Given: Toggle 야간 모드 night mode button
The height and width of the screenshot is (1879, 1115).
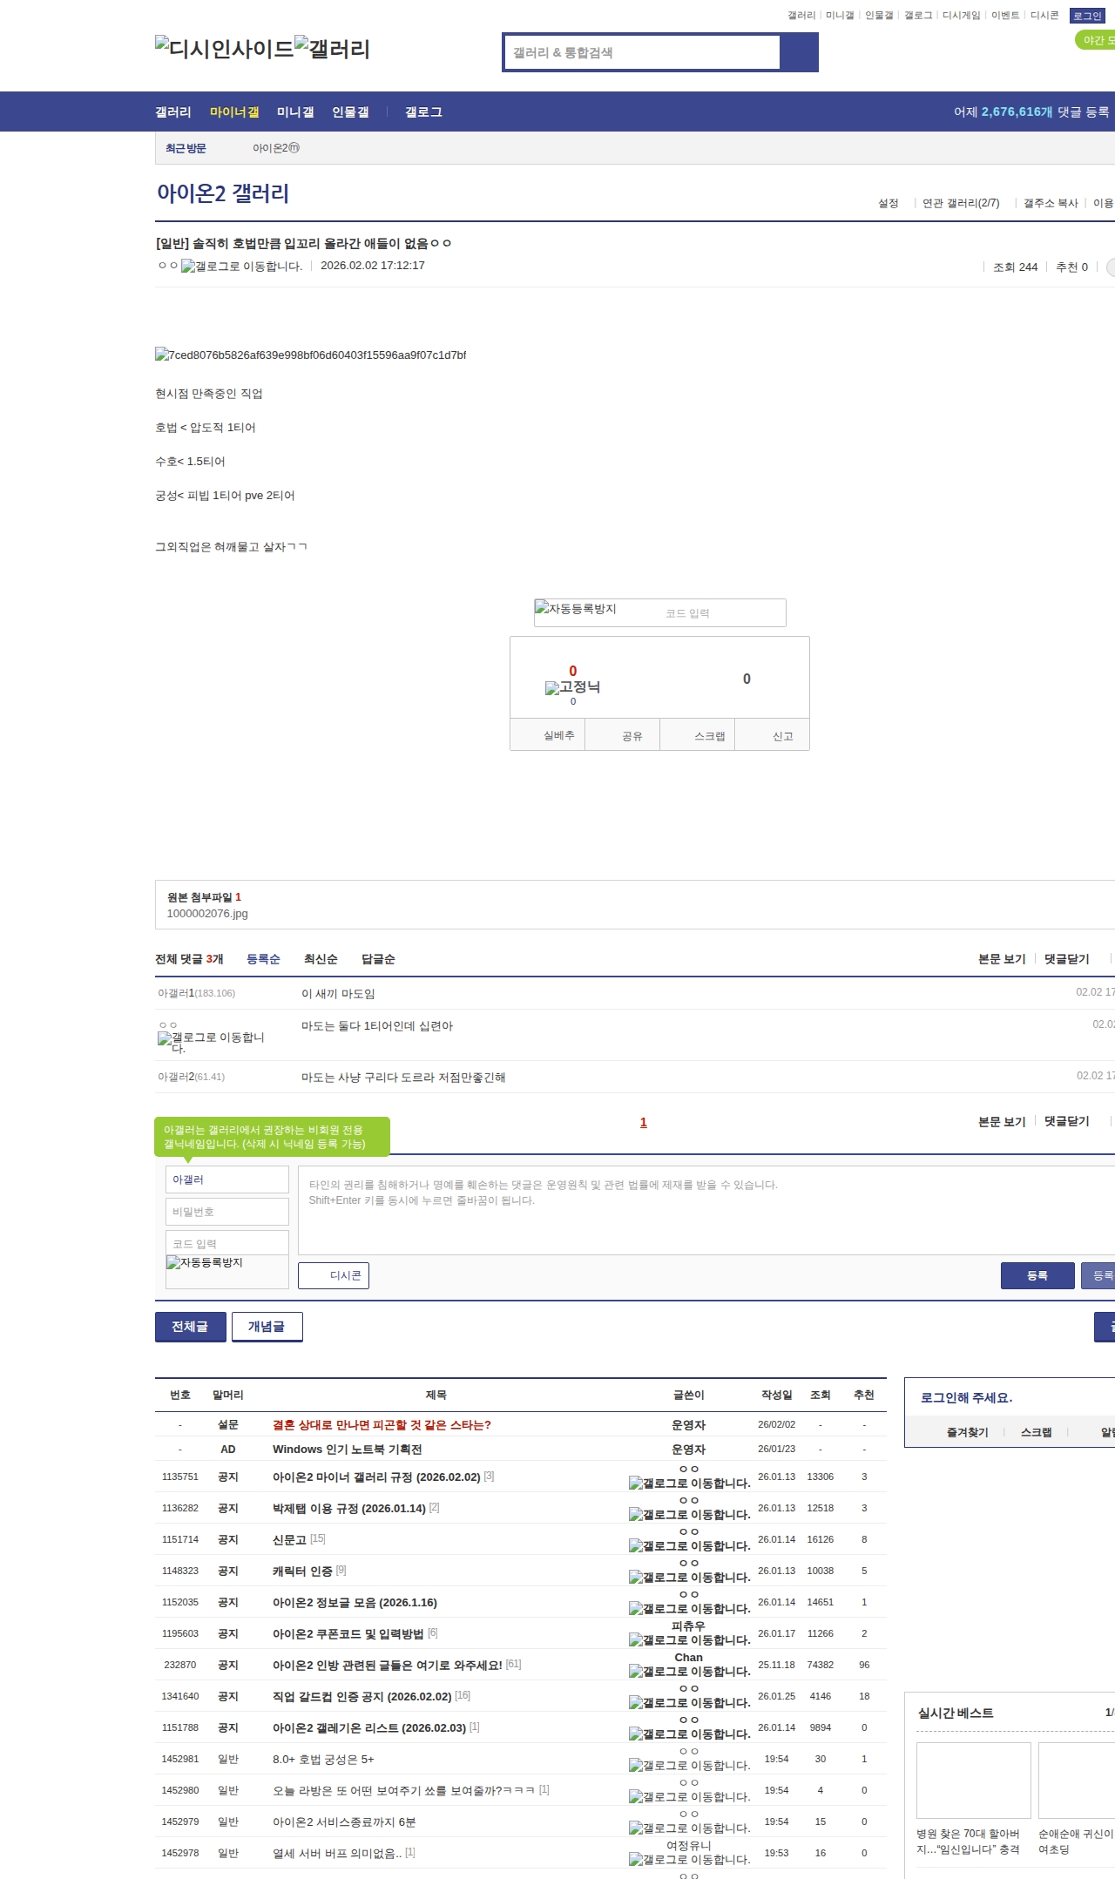Looking at the screenshot, I should (x=1096, y=40).
